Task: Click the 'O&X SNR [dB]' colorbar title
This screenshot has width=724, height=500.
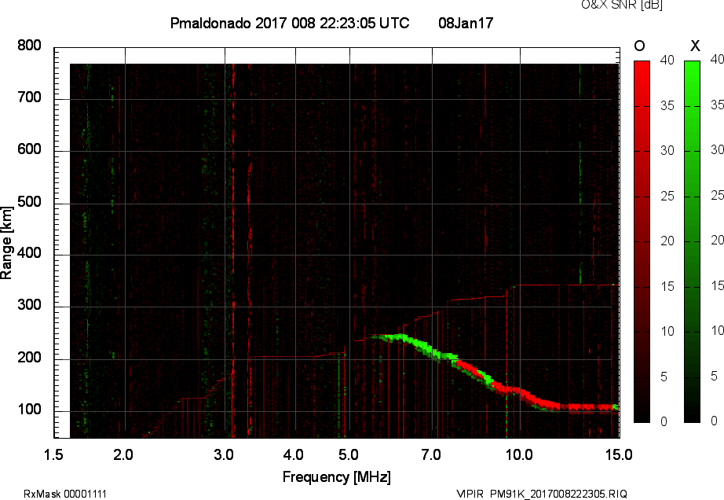Action: pos(621,5)
